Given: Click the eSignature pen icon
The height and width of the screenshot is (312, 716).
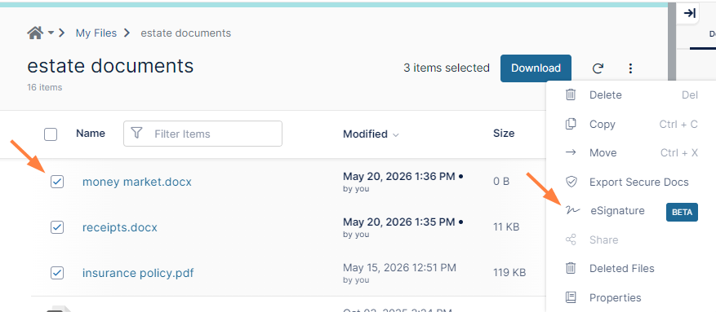Looking at the screenshot, I should pos(572,210).
